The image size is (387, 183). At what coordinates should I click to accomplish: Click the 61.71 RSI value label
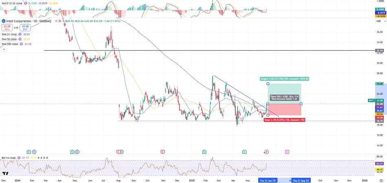tap(379, 163)
